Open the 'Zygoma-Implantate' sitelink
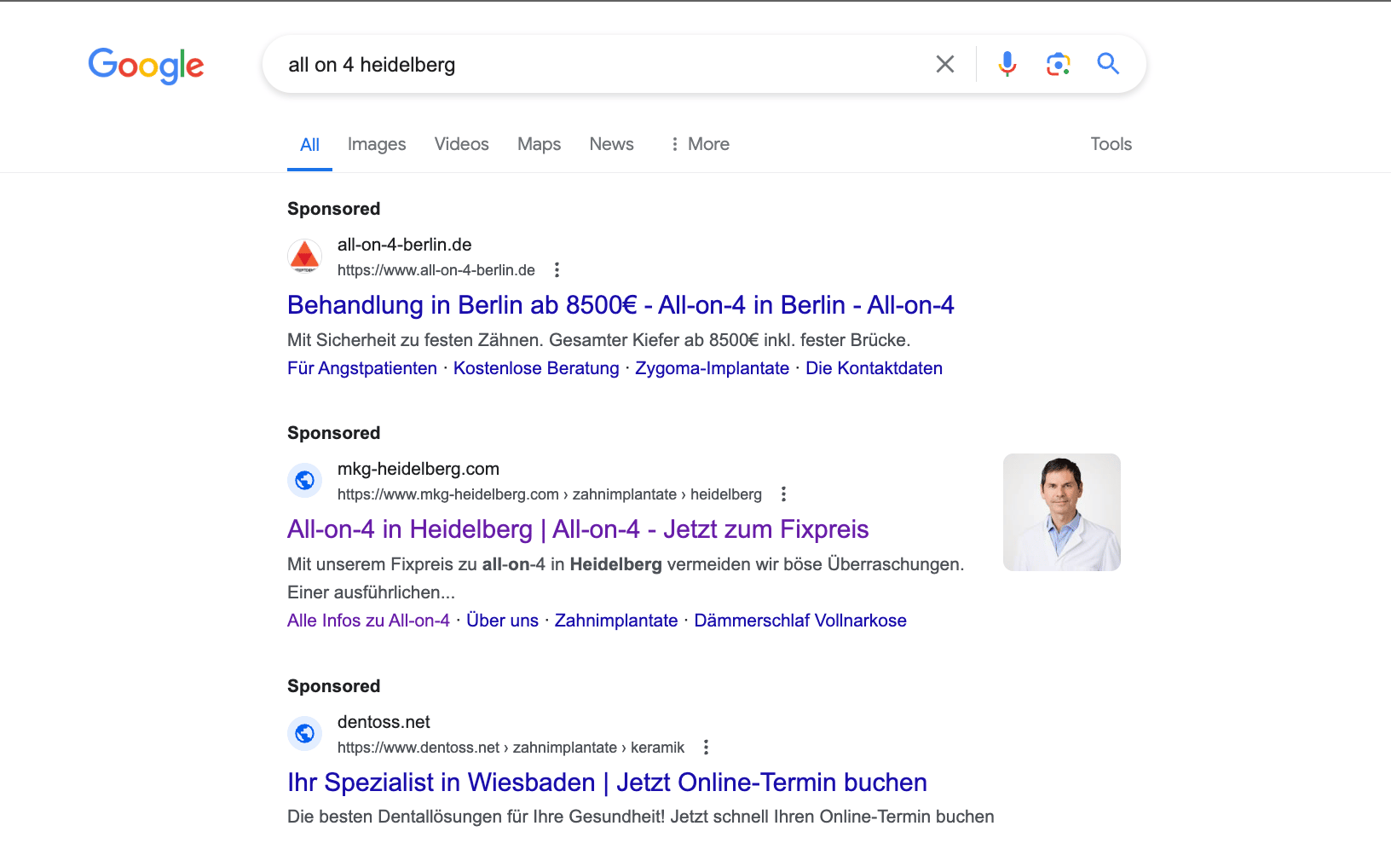 coord(712,368)
